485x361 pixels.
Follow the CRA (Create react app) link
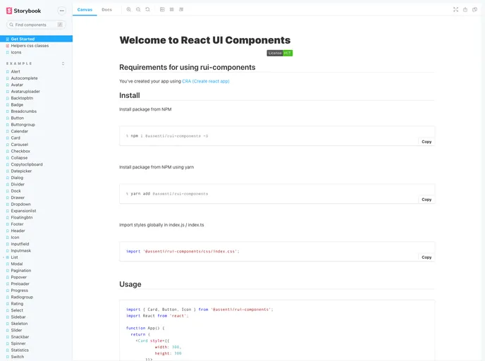[206, 81]
